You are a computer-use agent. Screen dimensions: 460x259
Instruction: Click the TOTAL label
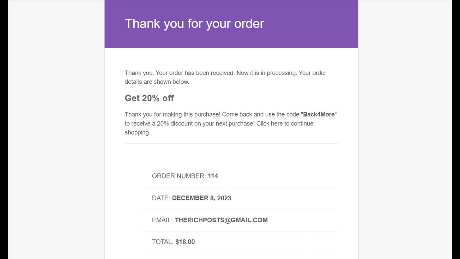[x=163, y=242]
